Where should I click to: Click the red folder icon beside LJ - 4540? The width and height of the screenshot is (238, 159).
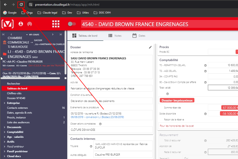(x=5, y=54)
